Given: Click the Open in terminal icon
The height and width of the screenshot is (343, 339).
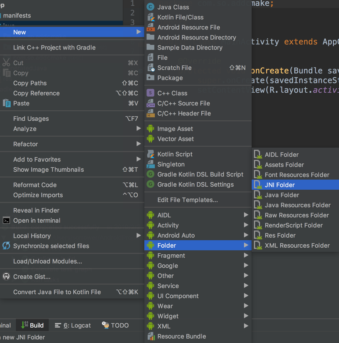Looking at the screenshot, I should (x=6, y=220).
